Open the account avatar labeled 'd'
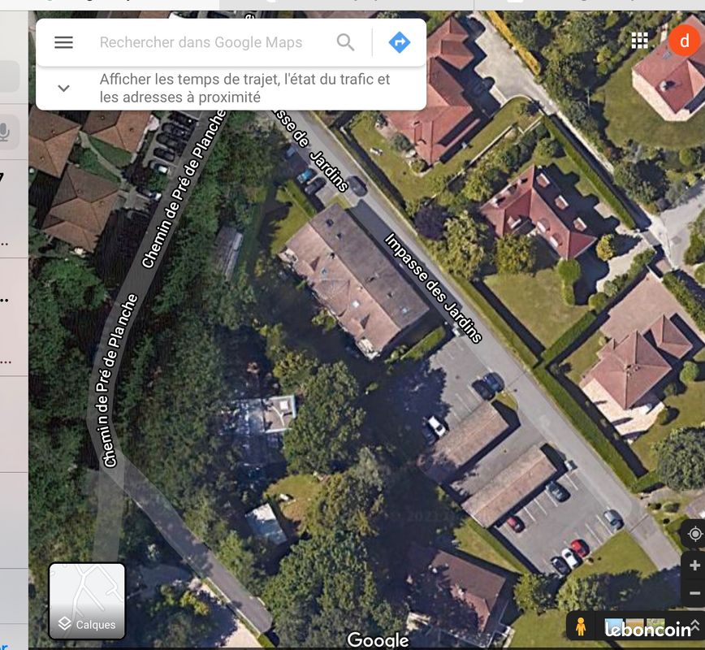Viewport: 705px width, 650px height. coord(684,41)
